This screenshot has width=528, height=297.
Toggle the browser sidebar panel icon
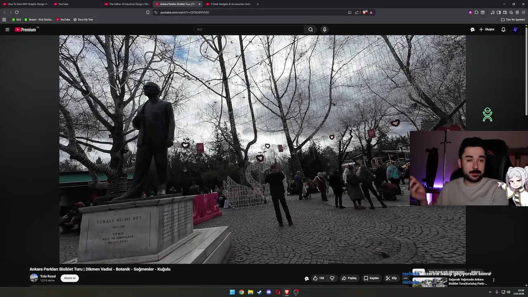pyautogui.click(x=498, y=12)
